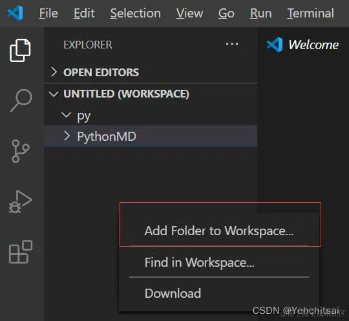Viewport: 349px width, 321px height.
Task: Expand the Open Editors section chevron
Action: tap(54, 72)
